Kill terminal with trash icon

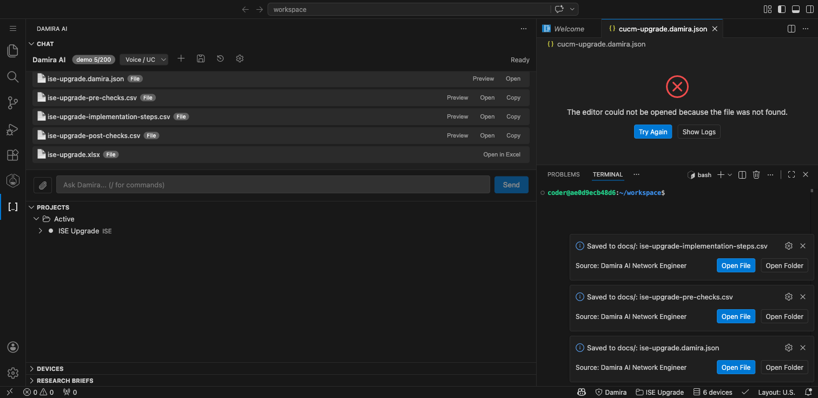[x=756, y=174]
